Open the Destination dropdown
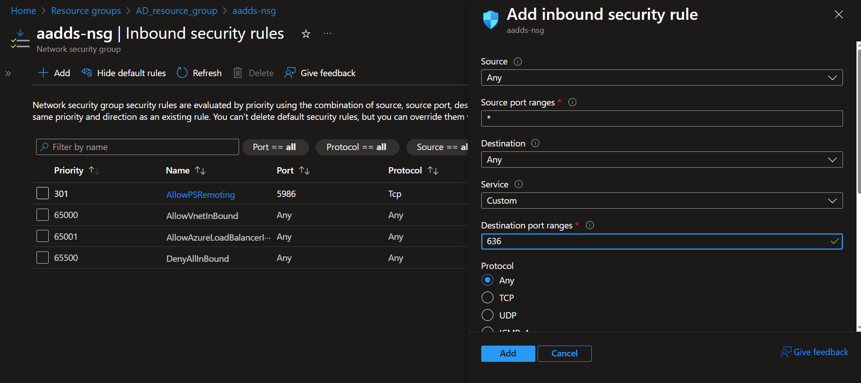861x383 pixels. pyautogui.click(x=661, y=160)
